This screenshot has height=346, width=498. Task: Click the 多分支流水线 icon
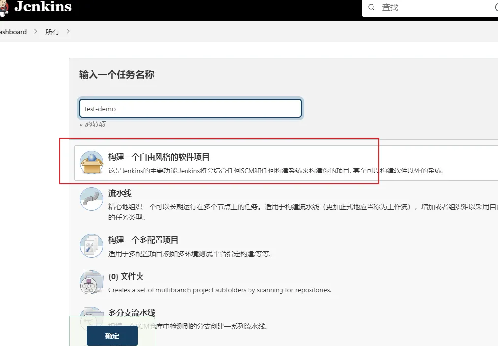pyautogui.click(x=92, y=316)
